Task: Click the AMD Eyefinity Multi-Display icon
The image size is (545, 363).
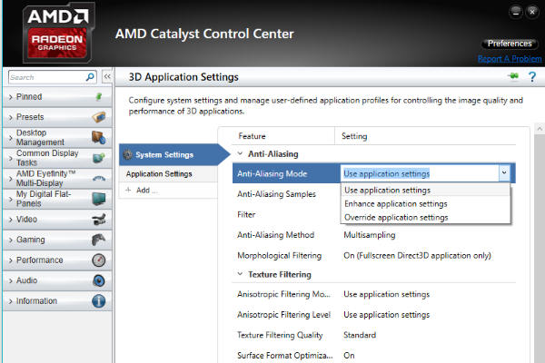Action: (x=99, y=179)
